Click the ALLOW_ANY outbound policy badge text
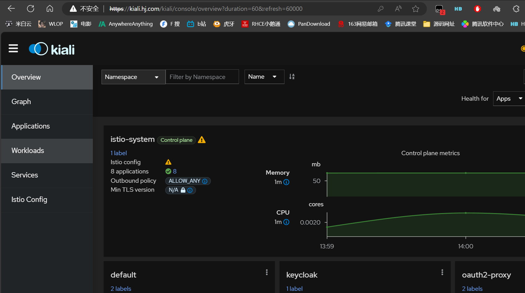The height and width of the screenshot is (293, 525). coord(184,181)
